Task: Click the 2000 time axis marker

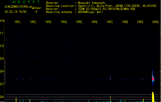Action: [155, 22]
